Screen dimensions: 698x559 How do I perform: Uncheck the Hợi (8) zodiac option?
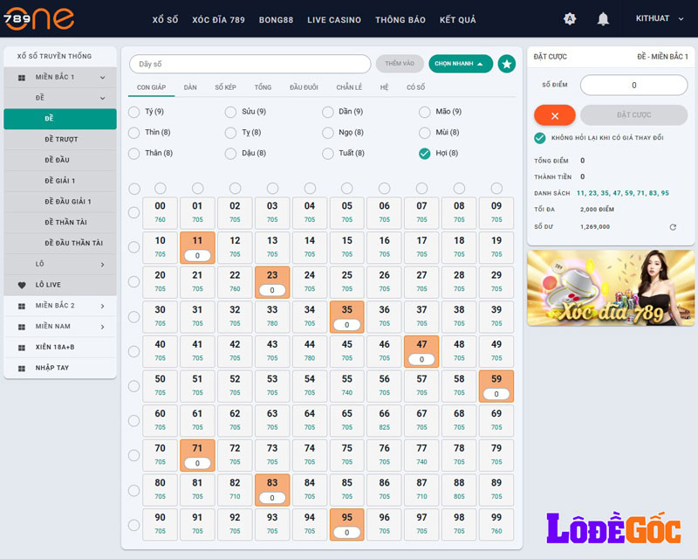coord(424,154)
